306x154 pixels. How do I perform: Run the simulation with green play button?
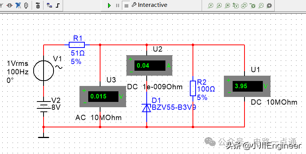pos(109,5)
